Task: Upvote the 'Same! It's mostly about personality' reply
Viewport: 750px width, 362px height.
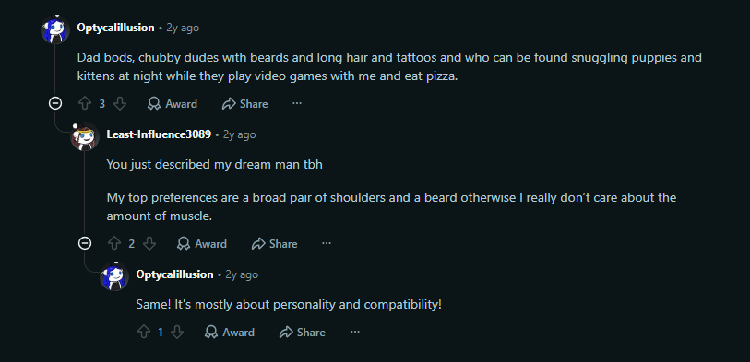Action: (x=144, y=332)
